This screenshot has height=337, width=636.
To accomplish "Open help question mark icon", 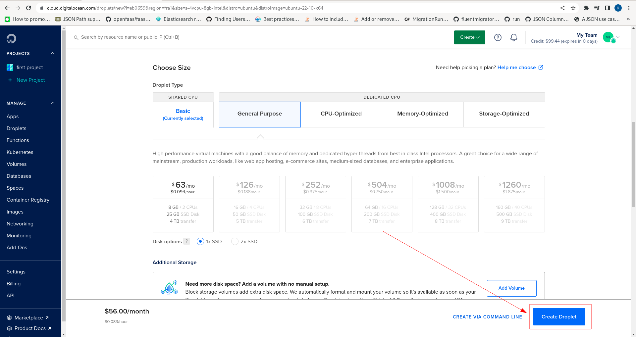I will (498, 37).
